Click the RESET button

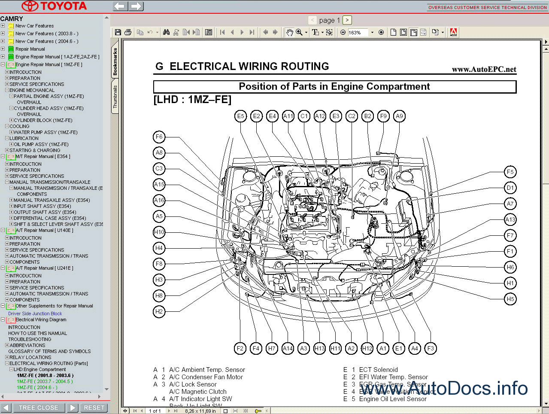tap(94, 408)
